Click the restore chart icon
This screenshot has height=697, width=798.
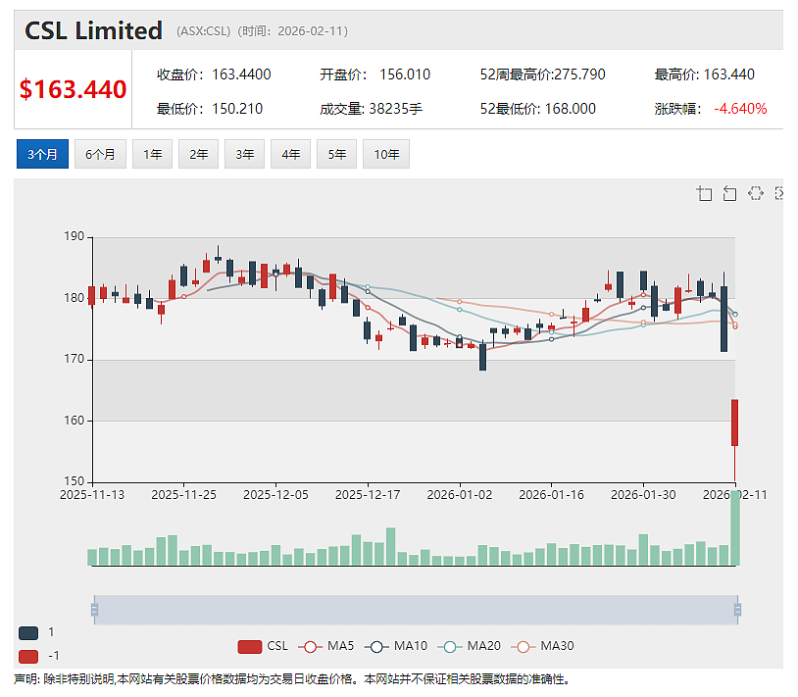[x=756, y=193]
